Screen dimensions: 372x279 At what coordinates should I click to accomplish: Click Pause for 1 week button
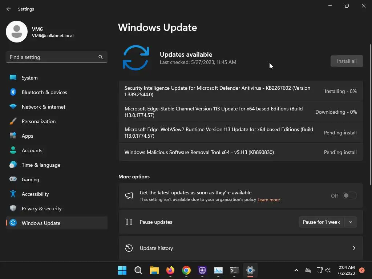(322, 222)
